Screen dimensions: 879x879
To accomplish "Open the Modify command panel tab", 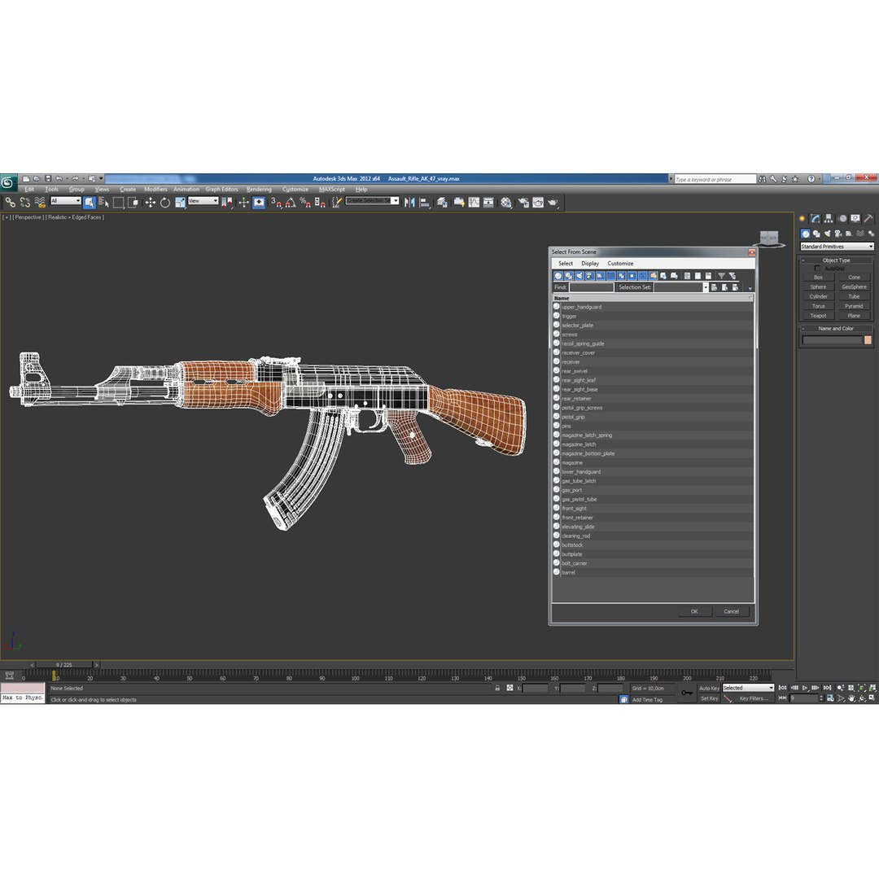I will [x=815, y=219].
